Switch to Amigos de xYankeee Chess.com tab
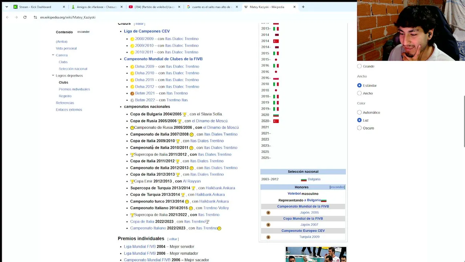 point(97,7)
